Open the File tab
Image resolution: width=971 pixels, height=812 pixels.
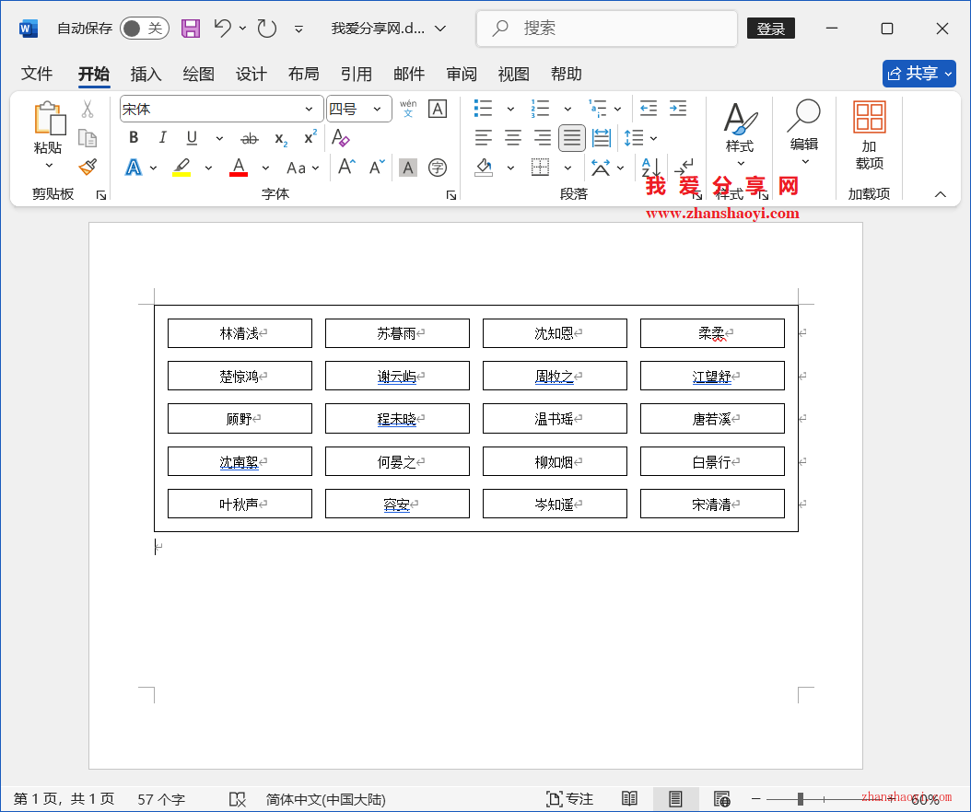pos(37,74)
